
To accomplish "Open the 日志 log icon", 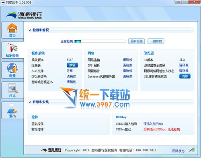I will tap(13, 88).
